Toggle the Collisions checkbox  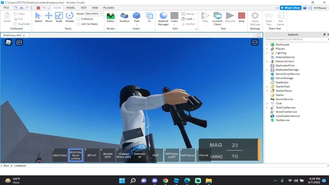click(x=78, y=19)
